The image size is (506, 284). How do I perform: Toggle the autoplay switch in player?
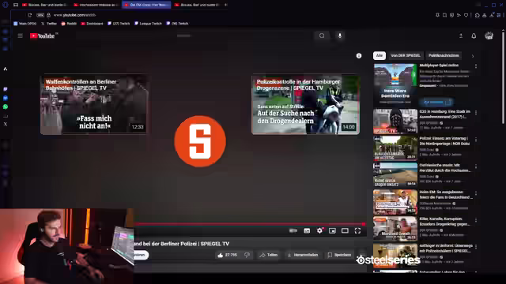pos(293,230)
